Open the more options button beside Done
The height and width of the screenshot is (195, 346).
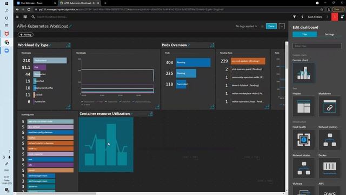click(282, 27)
